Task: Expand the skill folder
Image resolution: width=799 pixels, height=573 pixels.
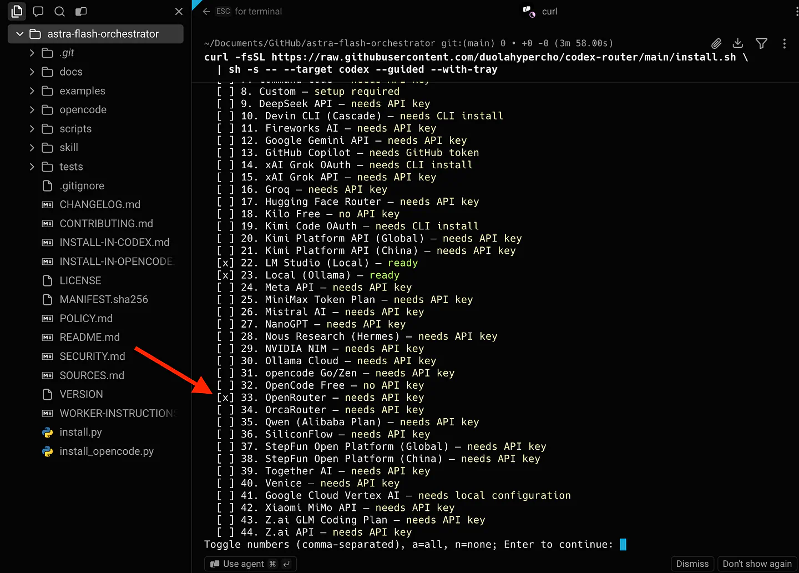Action: click(x=32, y=147)
